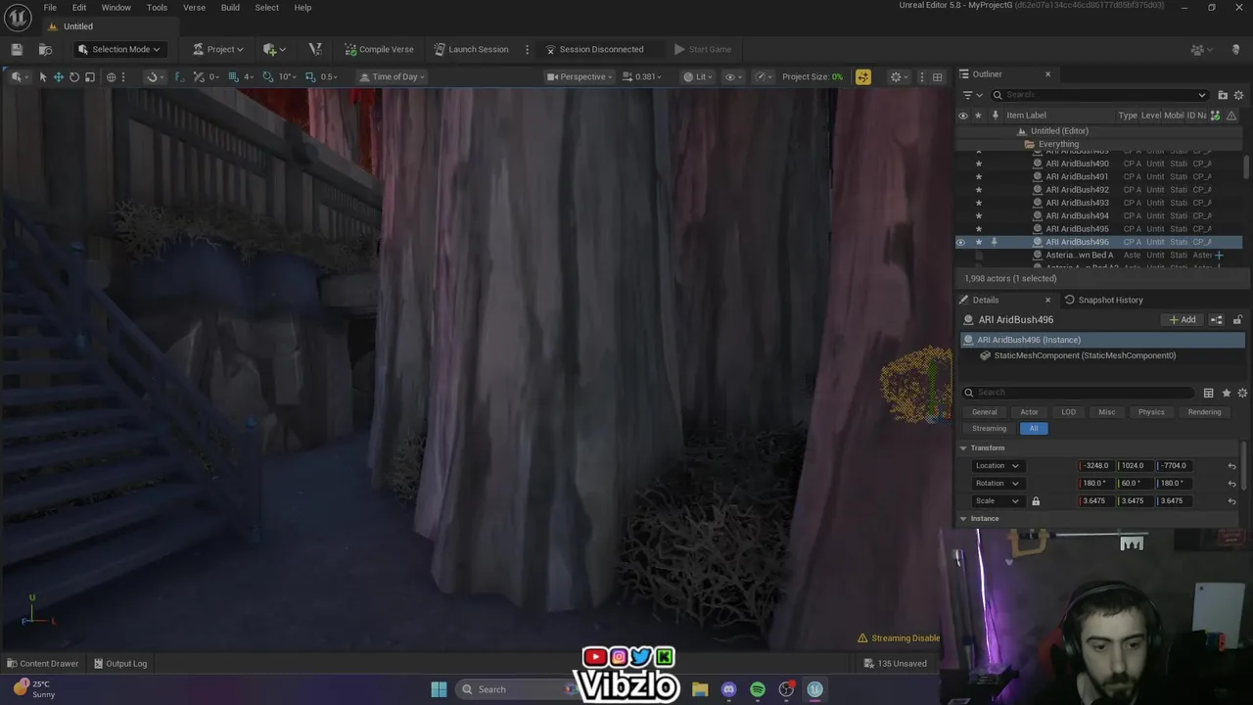Open Details panel settings gear
1253x705 pixels.
point(1242,393)
